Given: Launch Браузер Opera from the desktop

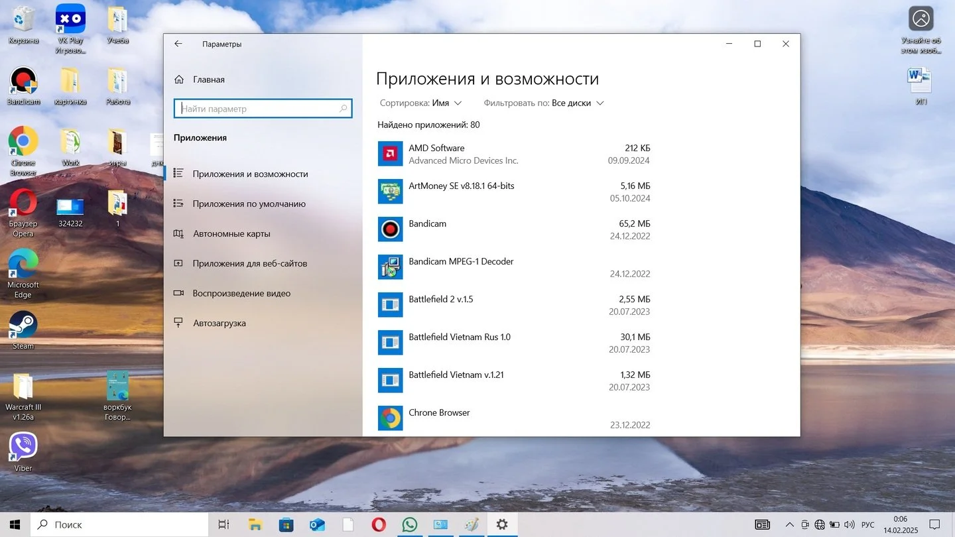Looking at the screenshot, I should point(23,213).
